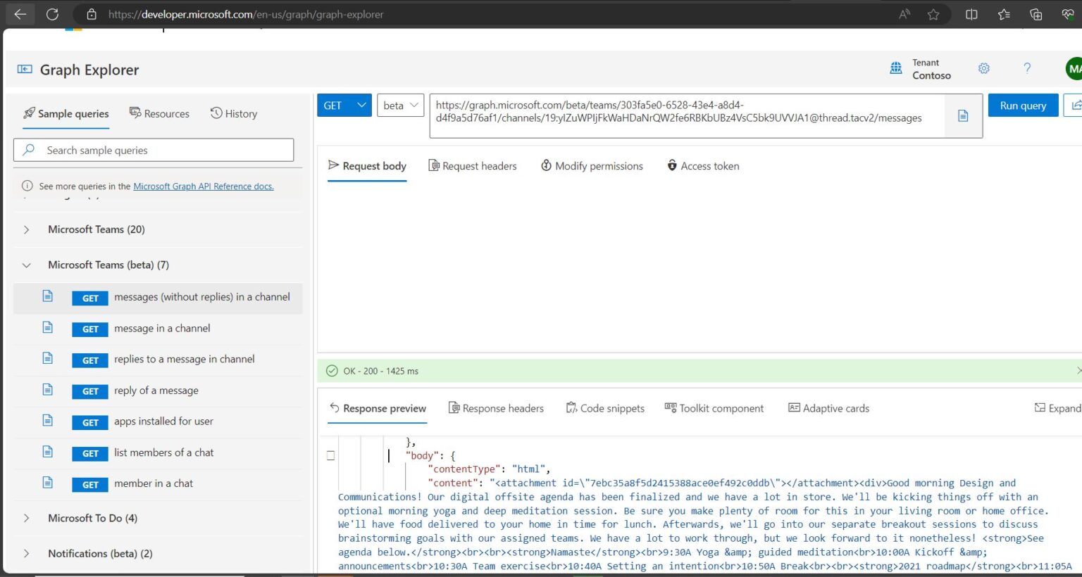Click the document icon inside query URL box
1082x577 pixels.
[963, 115]
